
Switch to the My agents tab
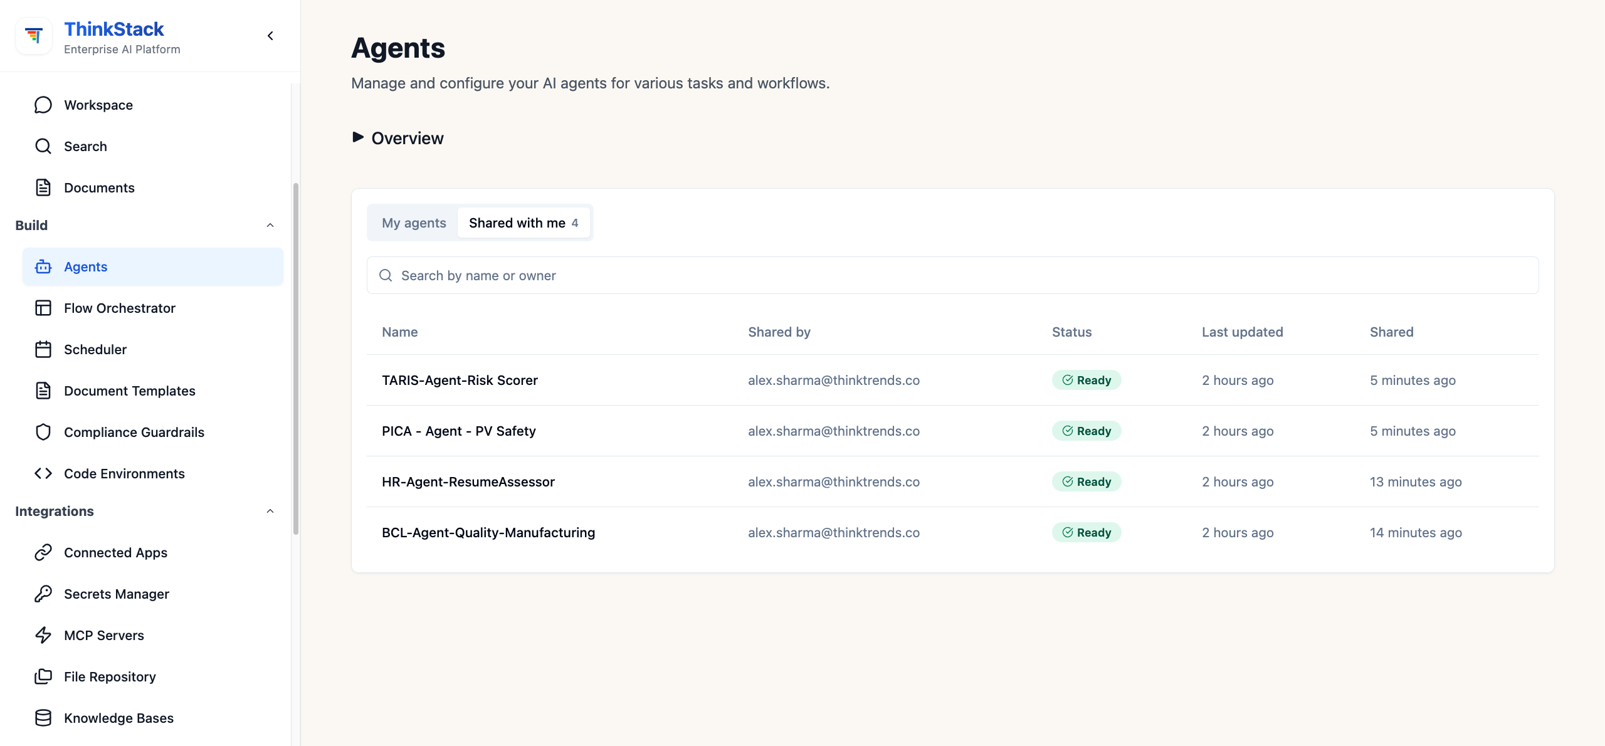click(x=414, y=223)
